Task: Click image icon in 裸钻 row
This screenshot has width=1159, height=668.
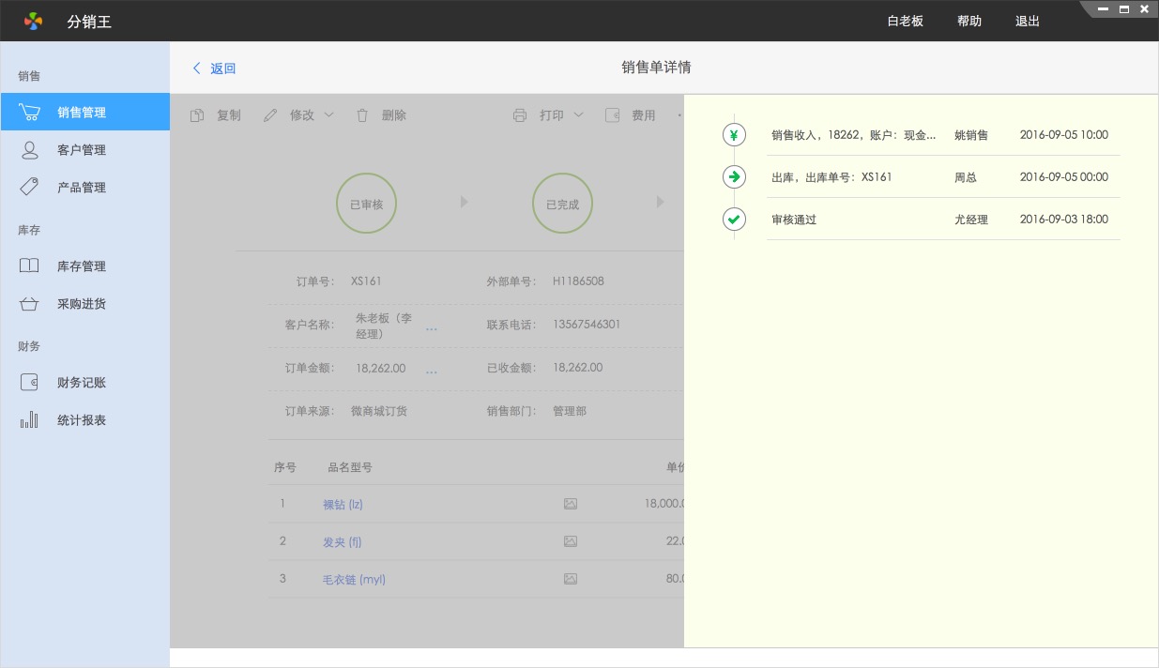Action: point(570,504)
